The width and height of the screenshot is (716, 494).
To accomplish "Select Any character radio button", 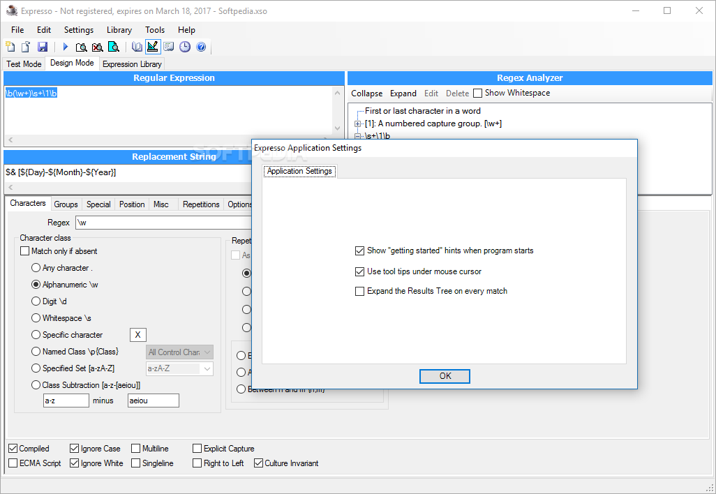I will [36, 267].
